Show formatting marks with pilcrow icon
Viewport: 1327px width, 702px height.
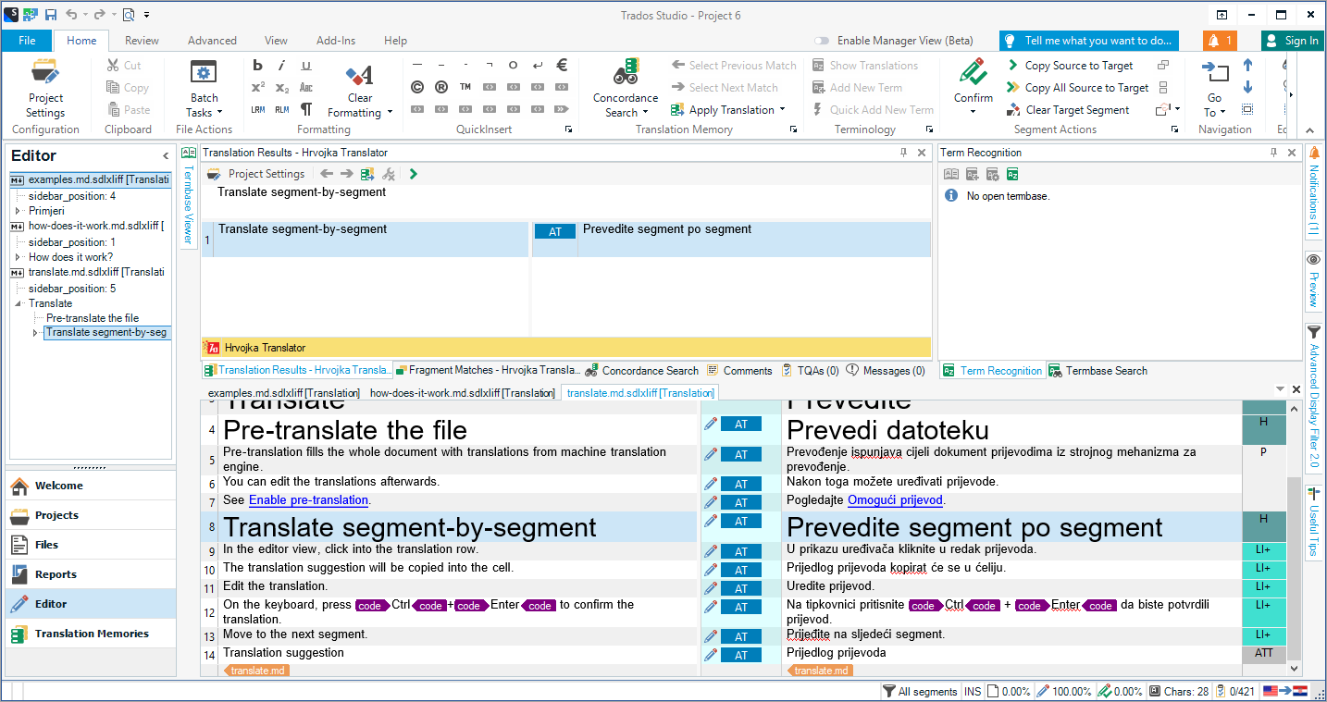pyautogui.click(x=306, y=109)
